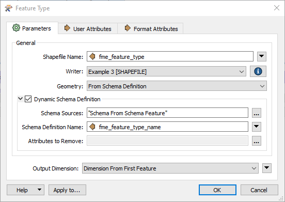Open the Attributes to Remove ellipsis button
Viewport: 285px width, 202px height.
256,141
